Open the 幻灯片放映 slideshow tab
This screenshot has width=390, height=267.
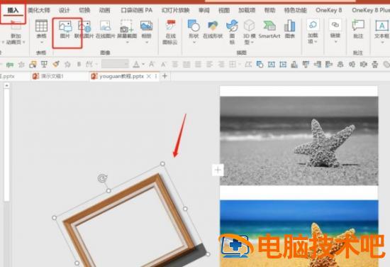point(175,11)
